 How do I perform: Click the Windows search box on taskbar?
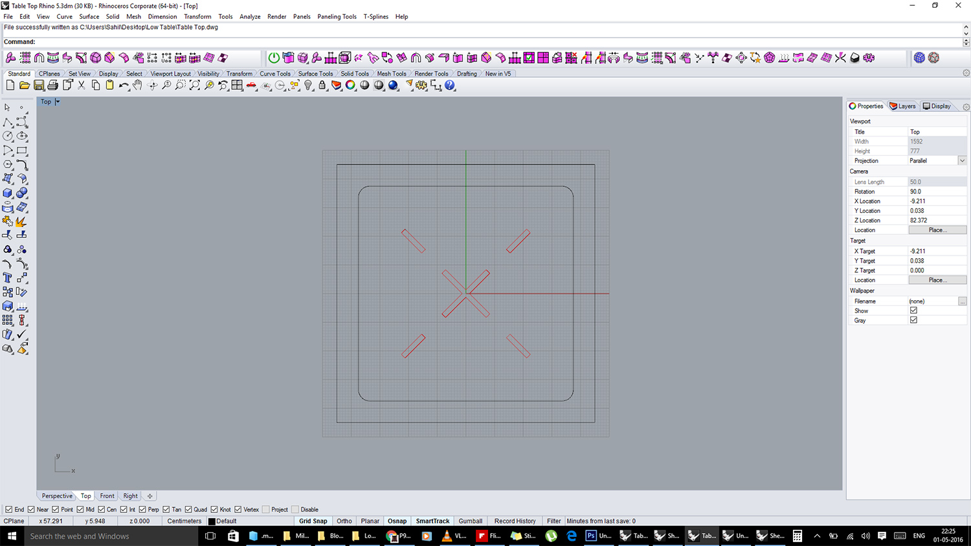point(111,536)
